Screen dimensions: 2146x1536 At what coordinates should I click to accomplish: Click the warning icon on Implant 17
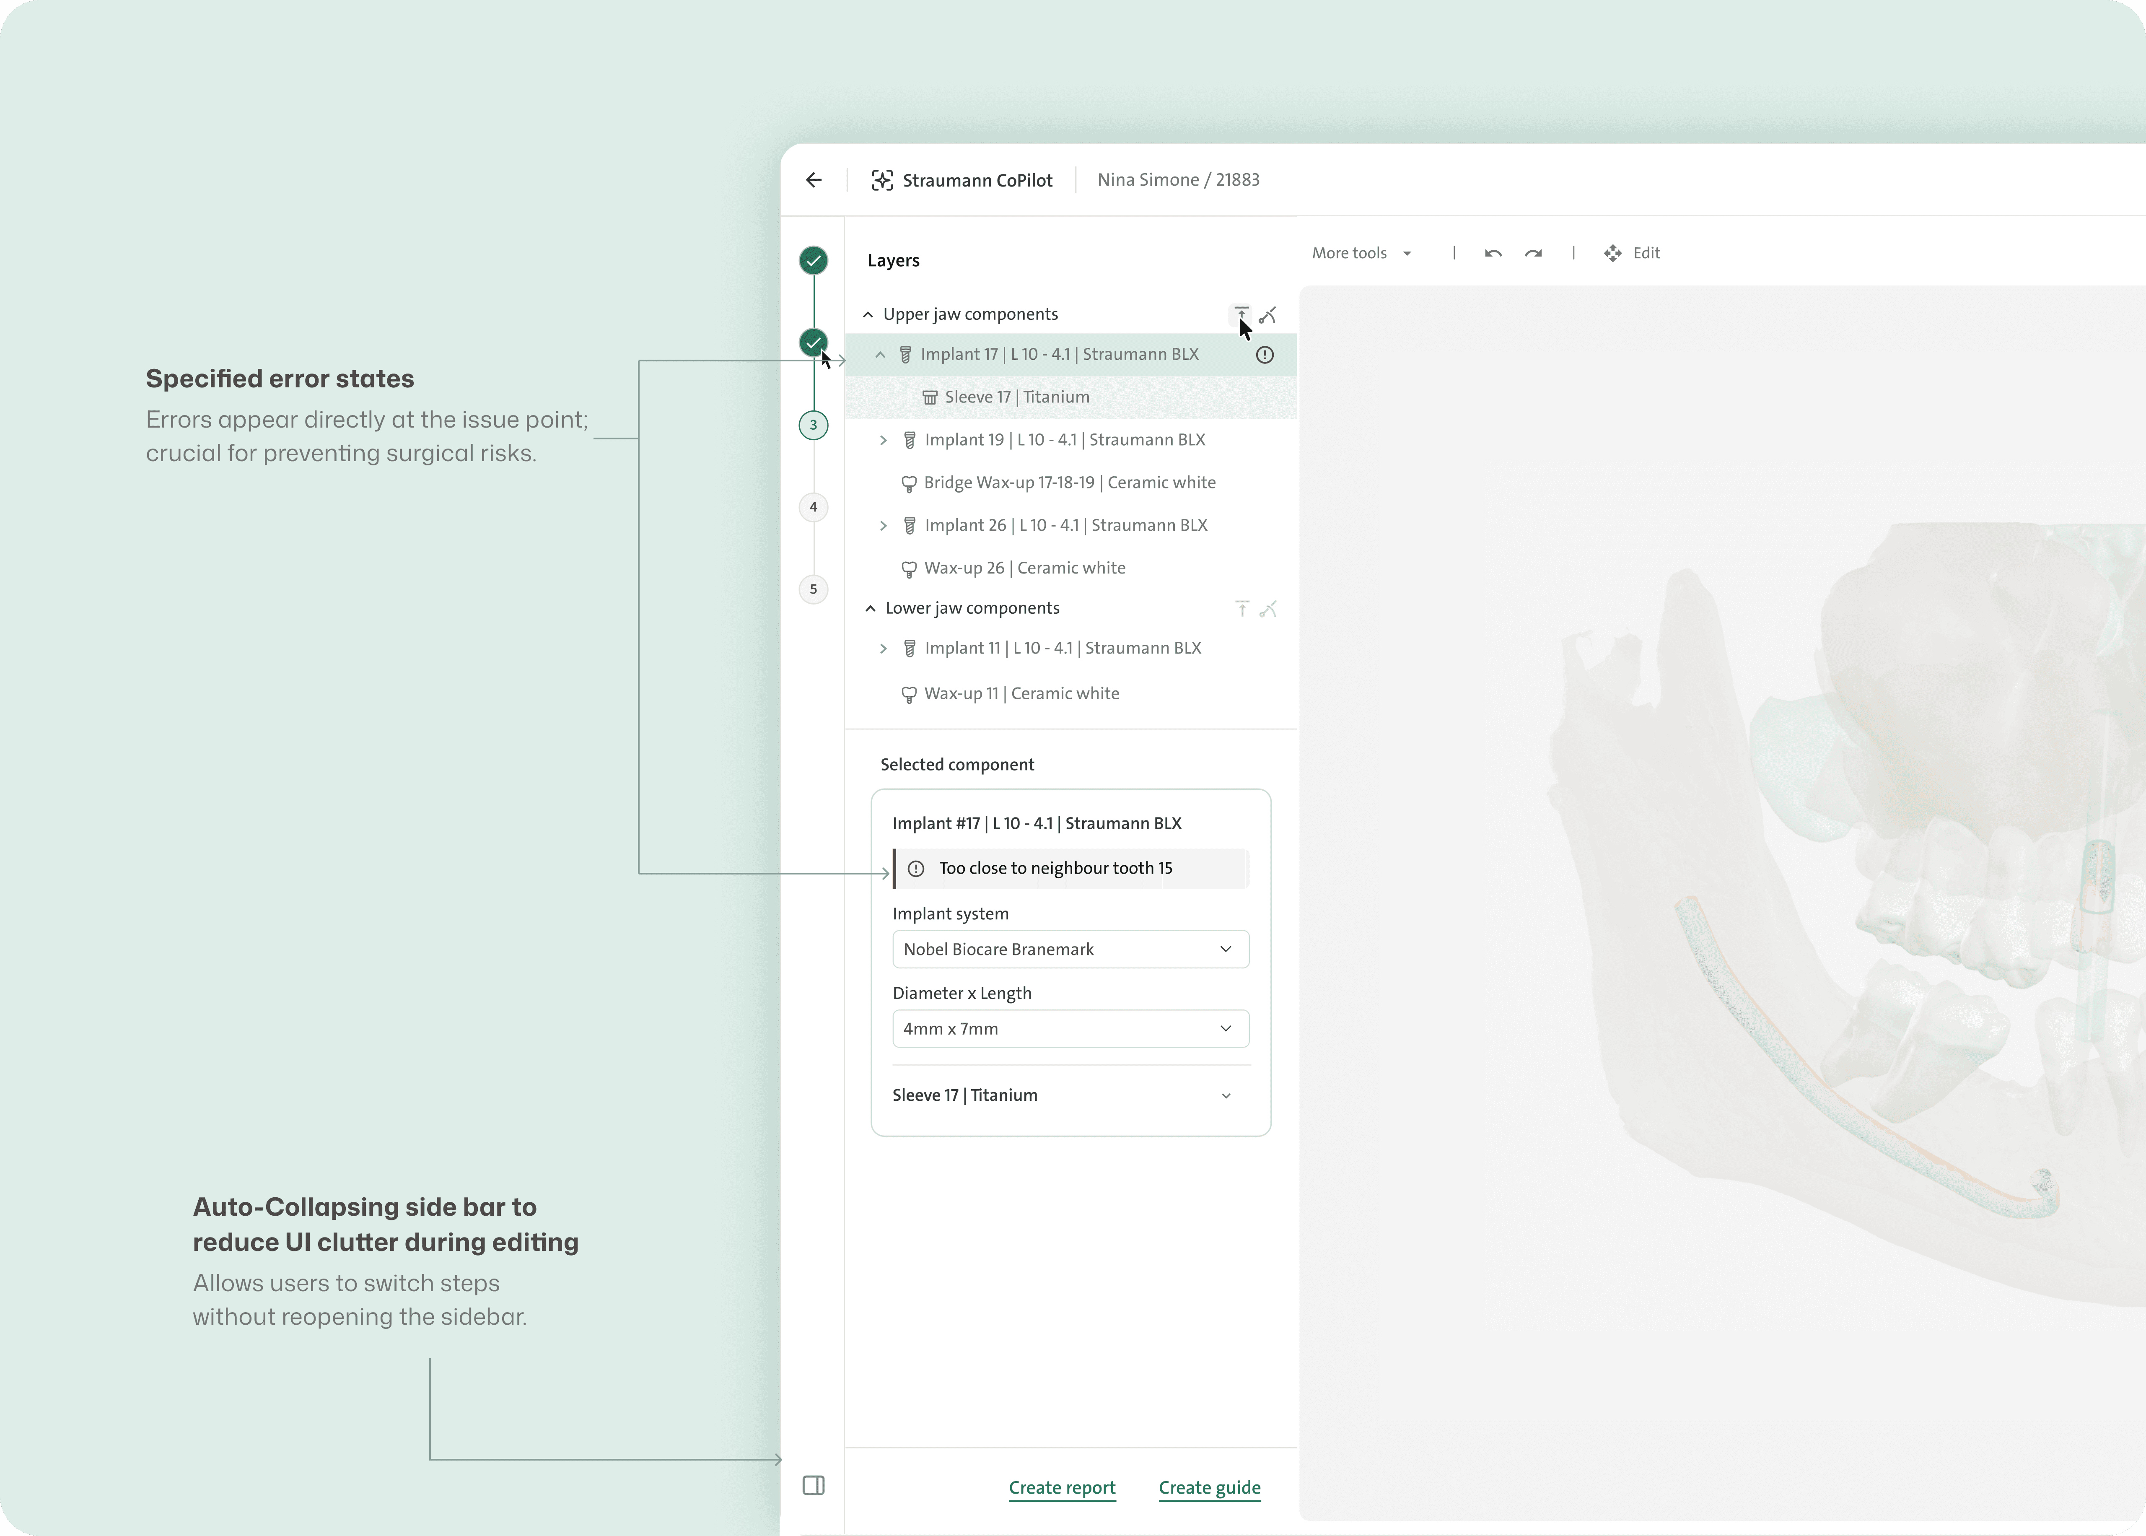pyautogui.click(x=1264, y=355)
